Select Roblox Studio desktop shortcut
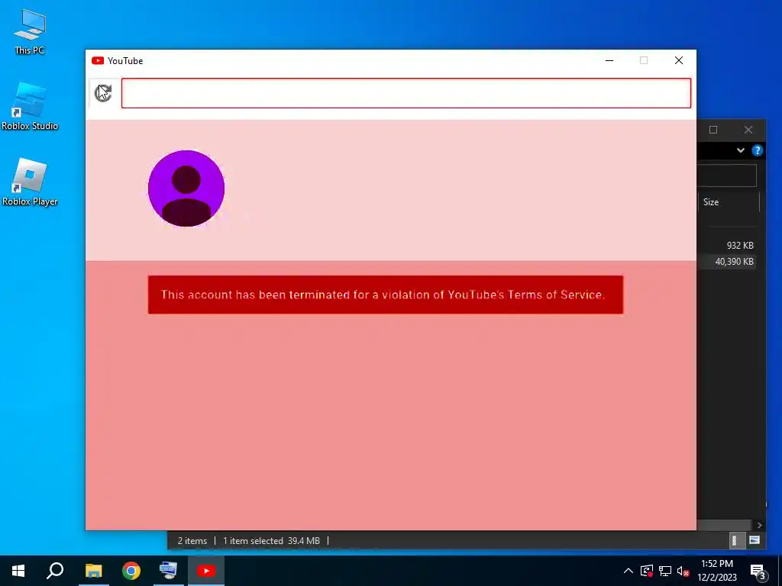Image resolution: width=782 pixels, height=586 pixels. 30,107
